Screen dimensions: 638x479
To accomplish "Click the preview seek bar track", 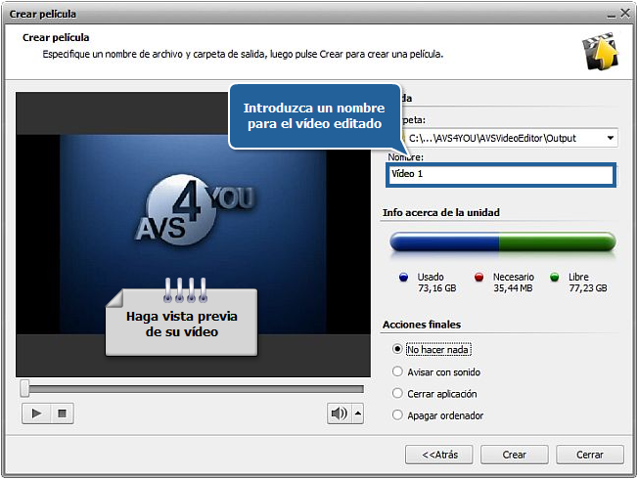I will coord(196,389).
